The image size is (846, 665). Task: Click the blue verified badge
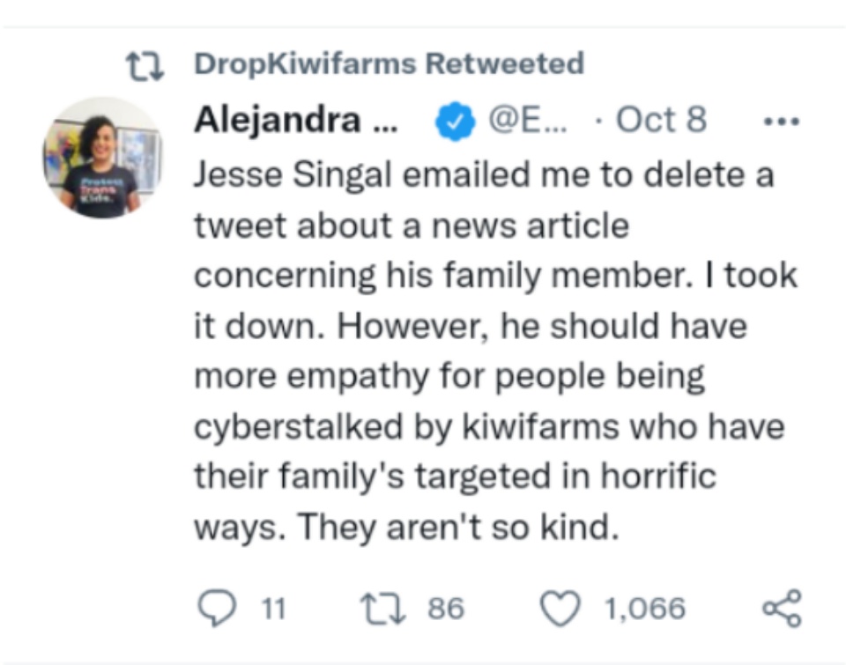point(456,121)
